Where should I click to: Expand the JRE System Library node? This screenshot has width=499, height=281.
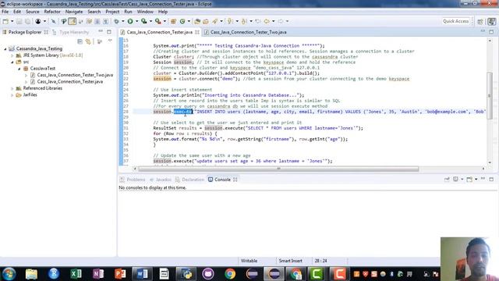[x=12, y=55]
